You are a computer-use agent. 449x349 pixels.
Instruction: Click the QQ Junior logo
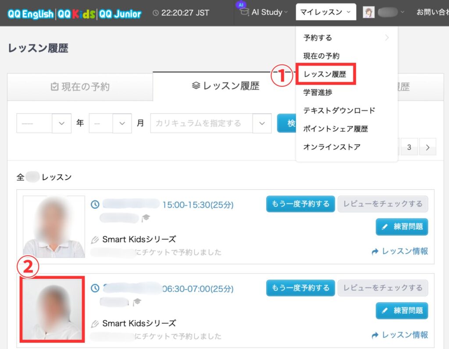click(120, 13)
